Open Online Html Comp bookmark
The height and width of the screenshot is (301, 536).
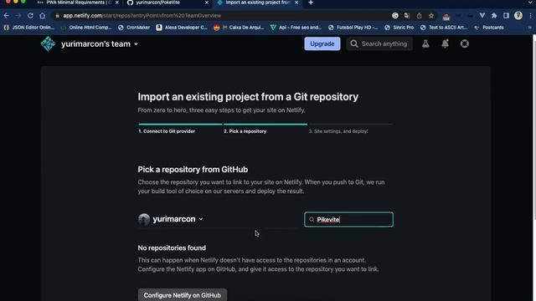(86, 28)
